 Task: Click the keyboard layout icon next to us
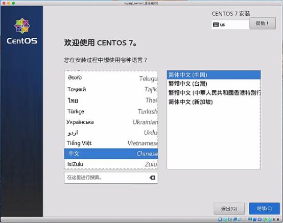pos(216,24)
